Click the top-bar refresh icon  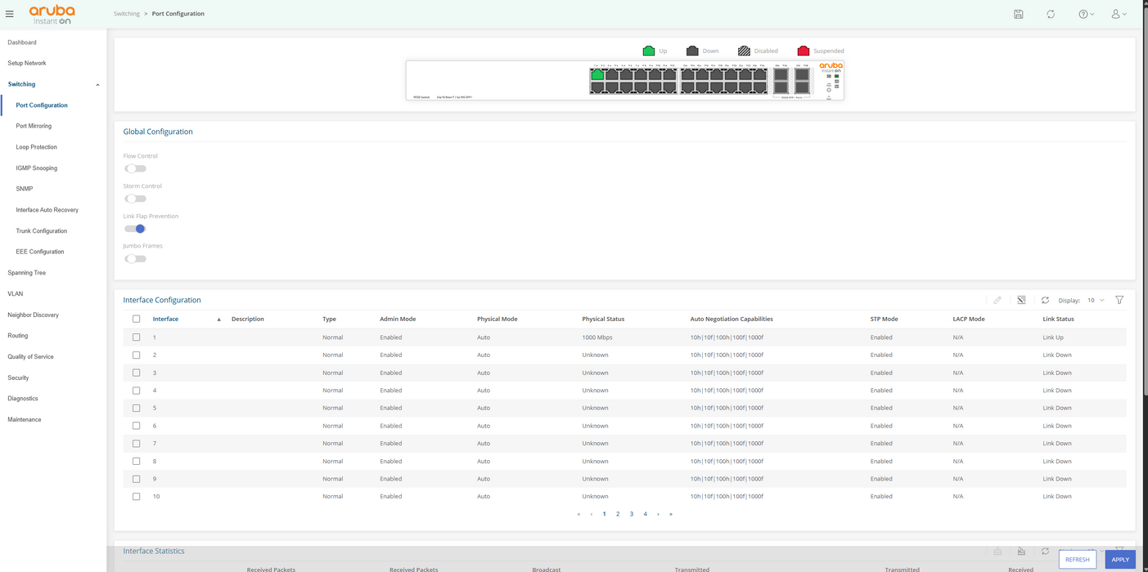pos(1051,14)
